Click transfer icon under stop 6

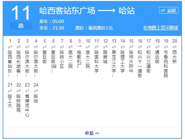click(x=53, y=47)
